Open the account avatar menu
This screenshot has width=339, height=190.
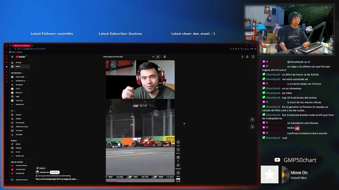pyautogui.click(x=253, y=57)
